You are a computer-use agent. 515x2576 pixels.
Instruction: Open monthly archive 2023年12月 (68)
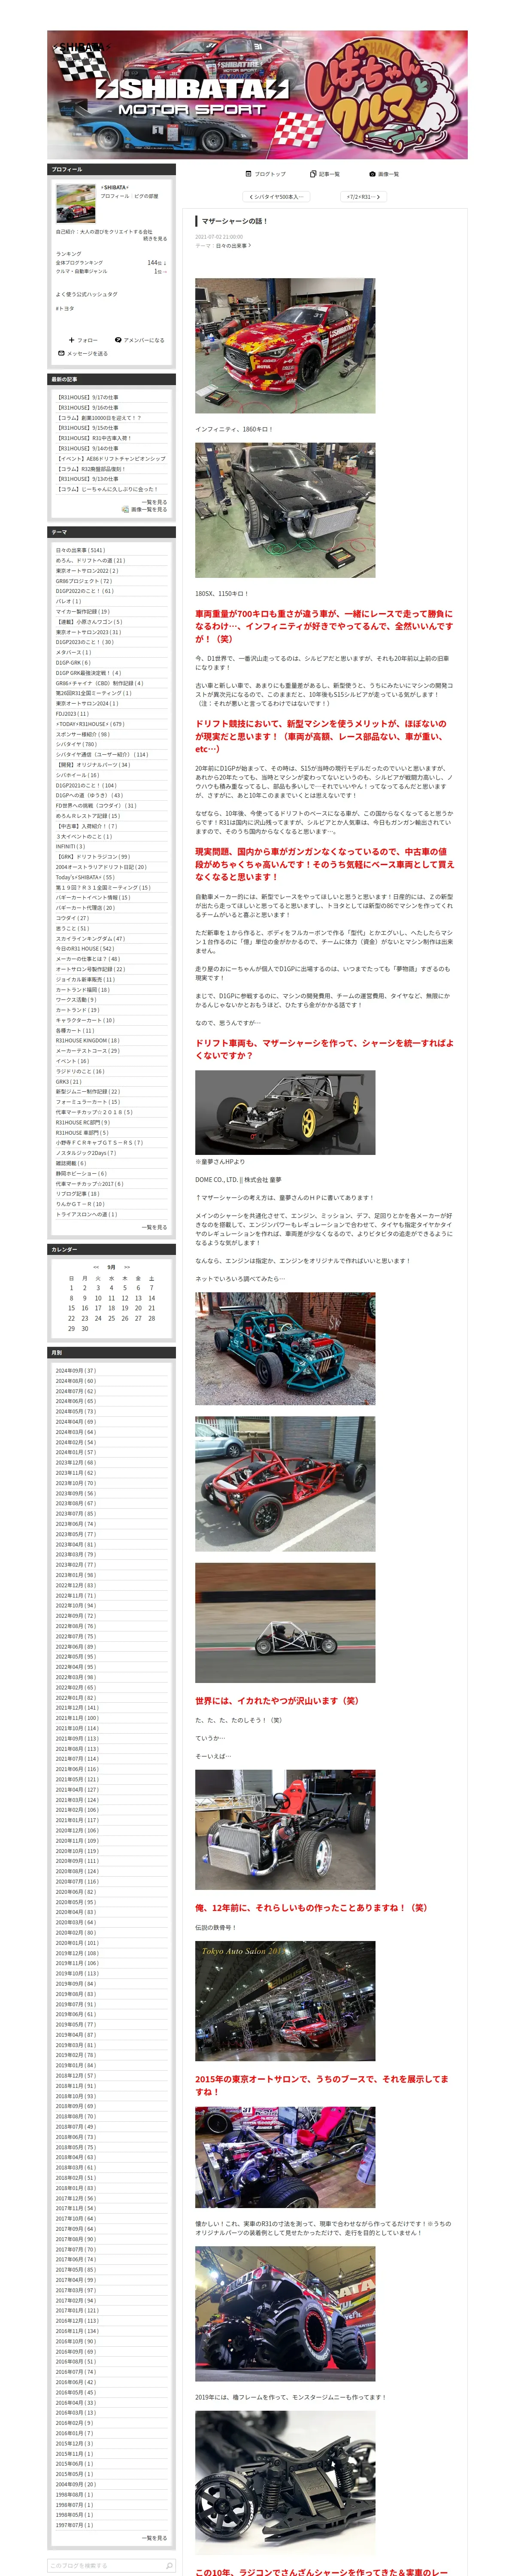76,1463
